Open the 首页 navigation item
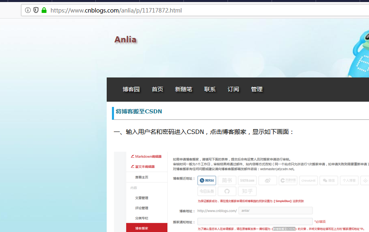This screenshot has width=369, height=232. point(158,89)
